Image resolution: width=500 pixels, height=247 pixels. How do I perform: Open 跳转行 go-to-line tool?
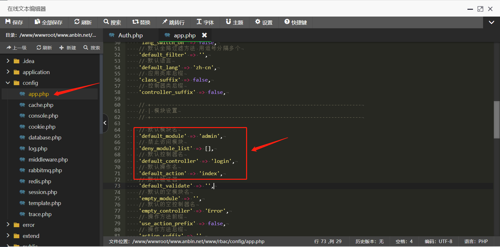point(173,22)
